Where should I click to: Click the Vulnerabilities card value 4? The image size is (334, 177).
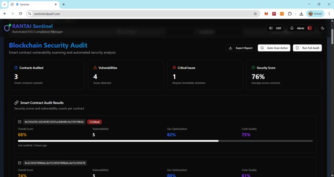point(95,77)
